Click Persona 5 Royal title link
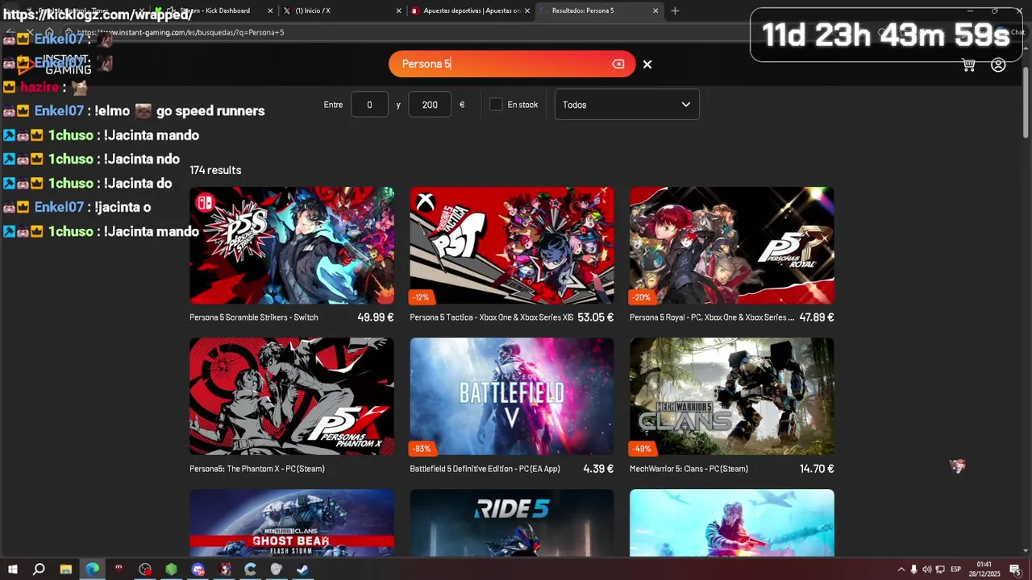 tap(712, 317)
